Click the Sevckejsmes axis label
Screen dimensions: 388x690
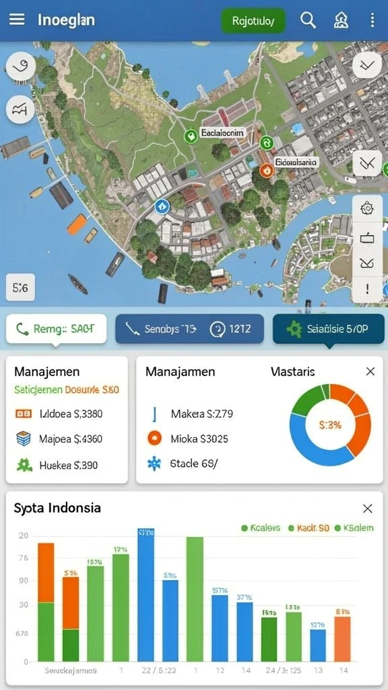click(x=70, y=670)
